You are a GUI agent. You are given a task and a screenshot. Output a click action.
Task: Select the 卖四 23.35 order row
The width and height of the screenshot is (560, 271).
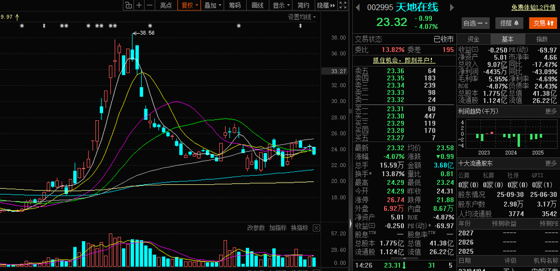404,78
